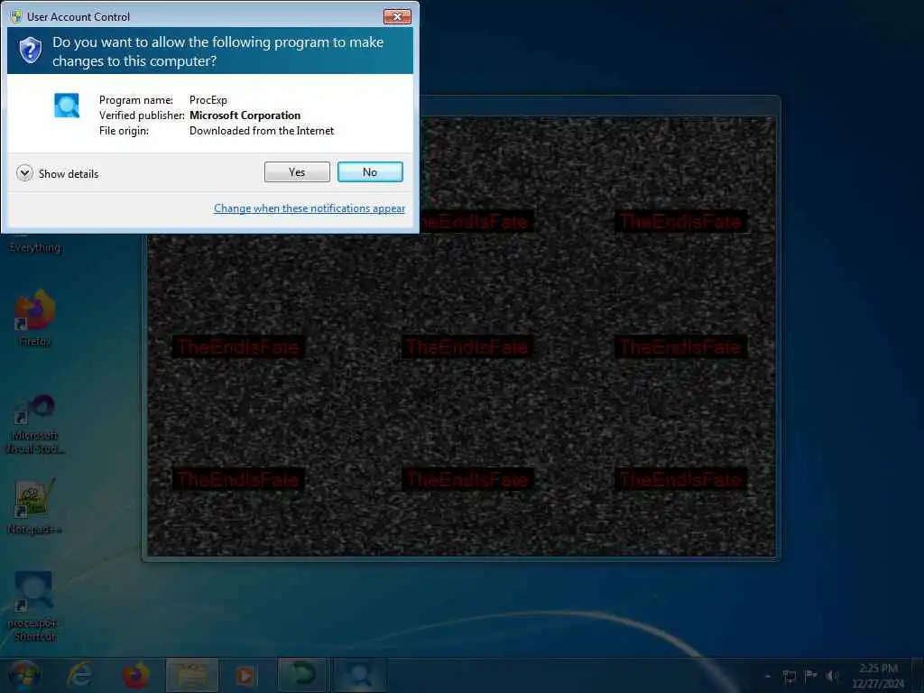Click the volume speaker tray icon
This screenshot has width=924, height=693.
click(832, 676)
